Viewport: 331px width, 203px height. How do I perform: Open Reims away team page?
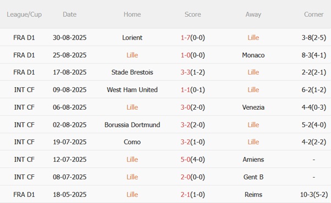pyautogui.click(x=253, y=194)
